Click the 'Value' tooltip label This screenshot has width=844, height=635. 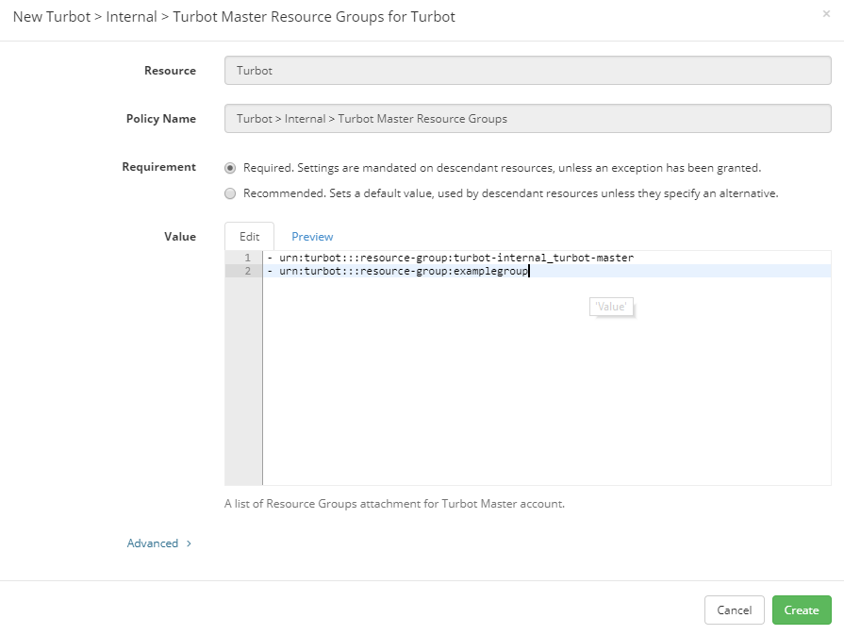coord(611,307)
